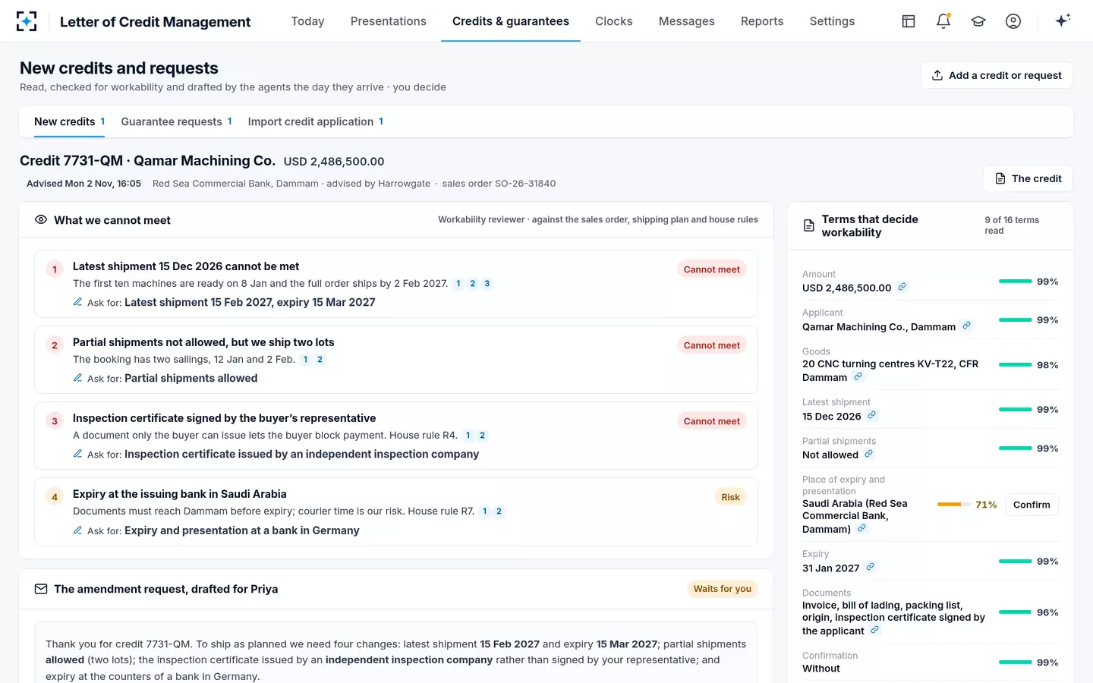Open source reference 3 on the latest shipment issue
Viewport: 1093px width, 683px height.
[x=487, y=284]
